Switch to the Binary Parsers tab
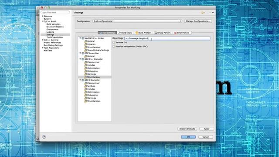 pyautogui.click(x=163, y=33)
